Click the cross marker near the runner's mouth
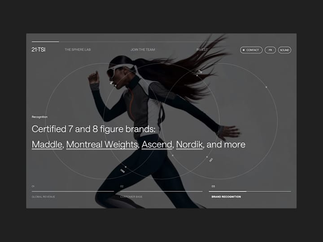This screenshot has width=323, height=242. coord(116,86)
